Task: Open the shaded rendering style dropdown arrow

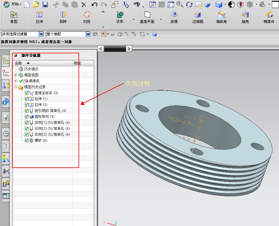Action: [225, 4]
